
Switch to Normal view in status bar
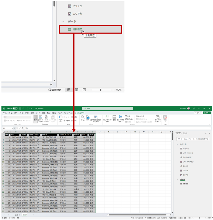click(x=69, y=90)
